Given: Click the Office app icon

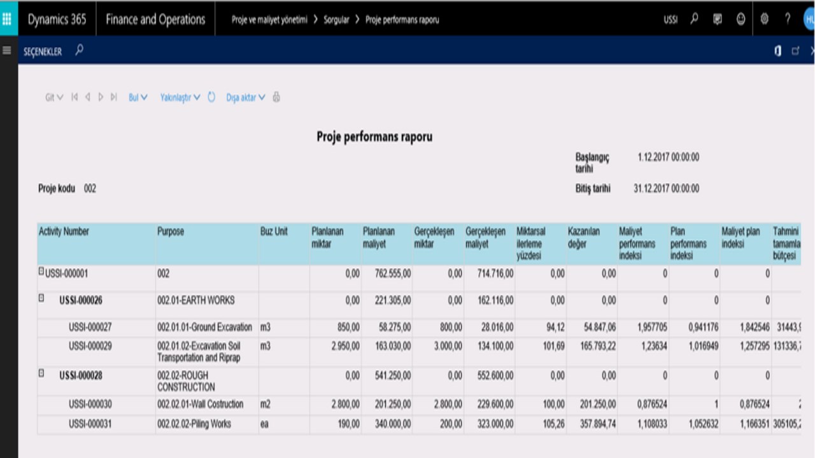Looking at the screenshot, I should click(x=778, y=51).
